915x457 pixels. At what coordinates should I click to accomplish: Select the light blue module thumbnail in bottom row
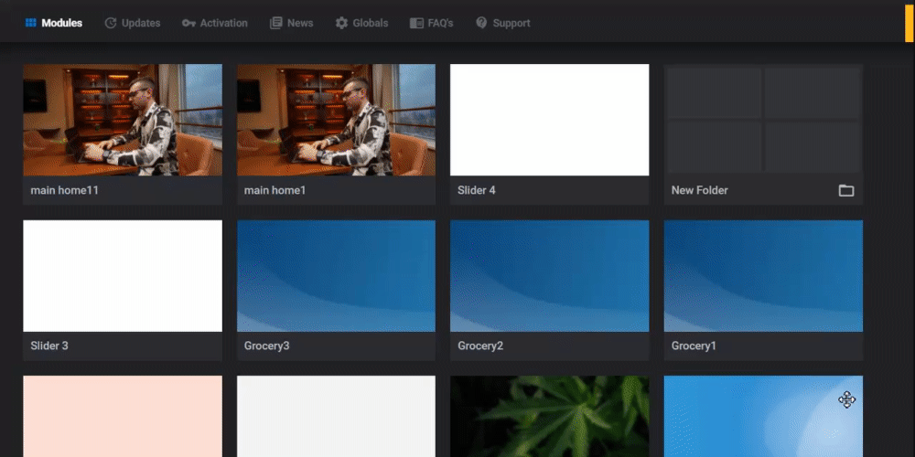point(763,416)
